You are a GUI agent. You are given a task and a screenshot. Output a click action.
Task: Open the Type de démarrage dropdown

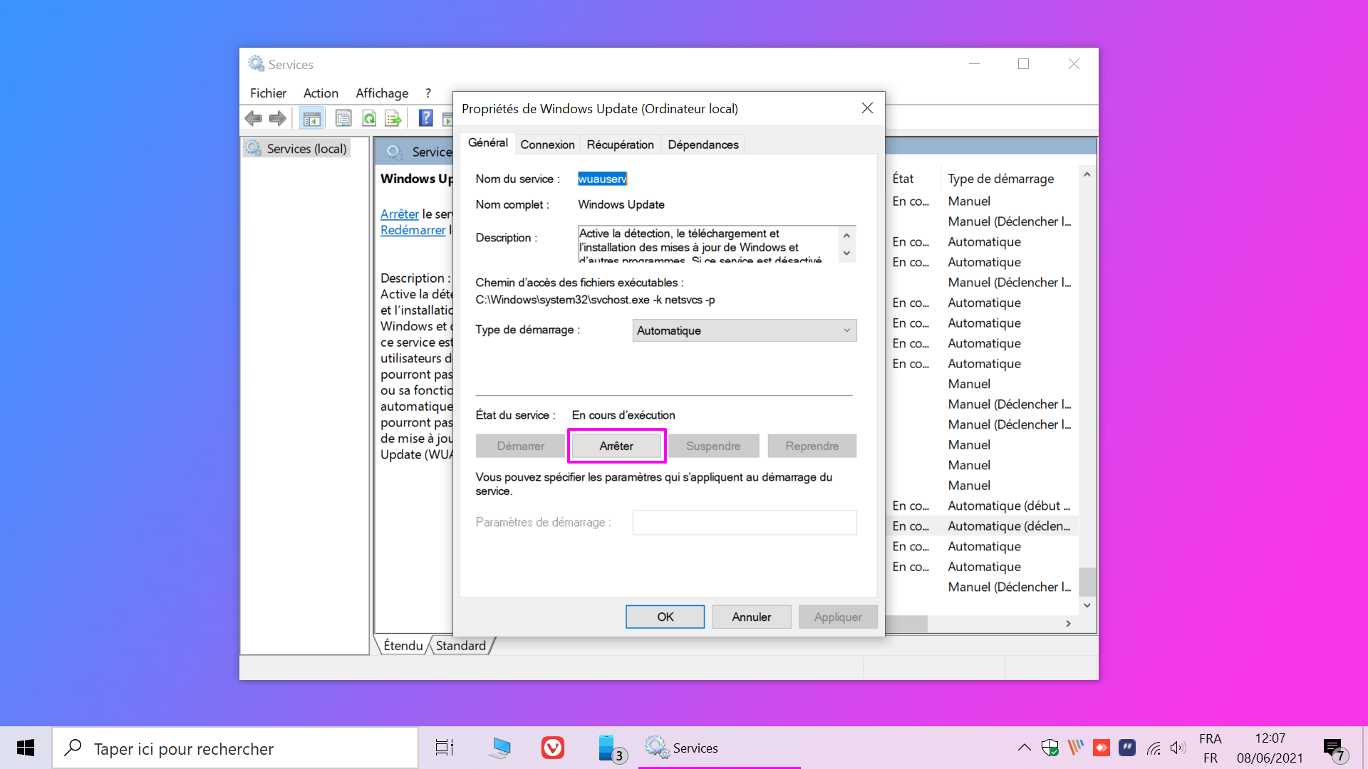(744, 330)
